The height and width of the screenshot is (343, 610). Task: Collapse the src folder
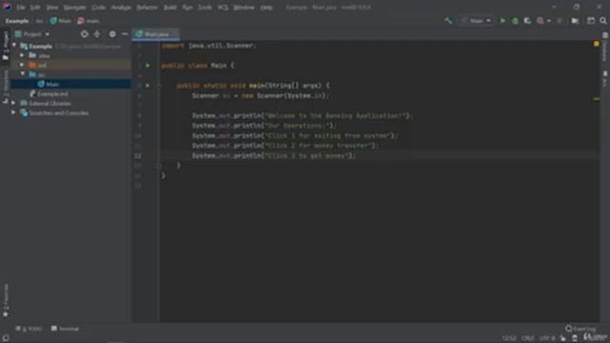(22, 74)
